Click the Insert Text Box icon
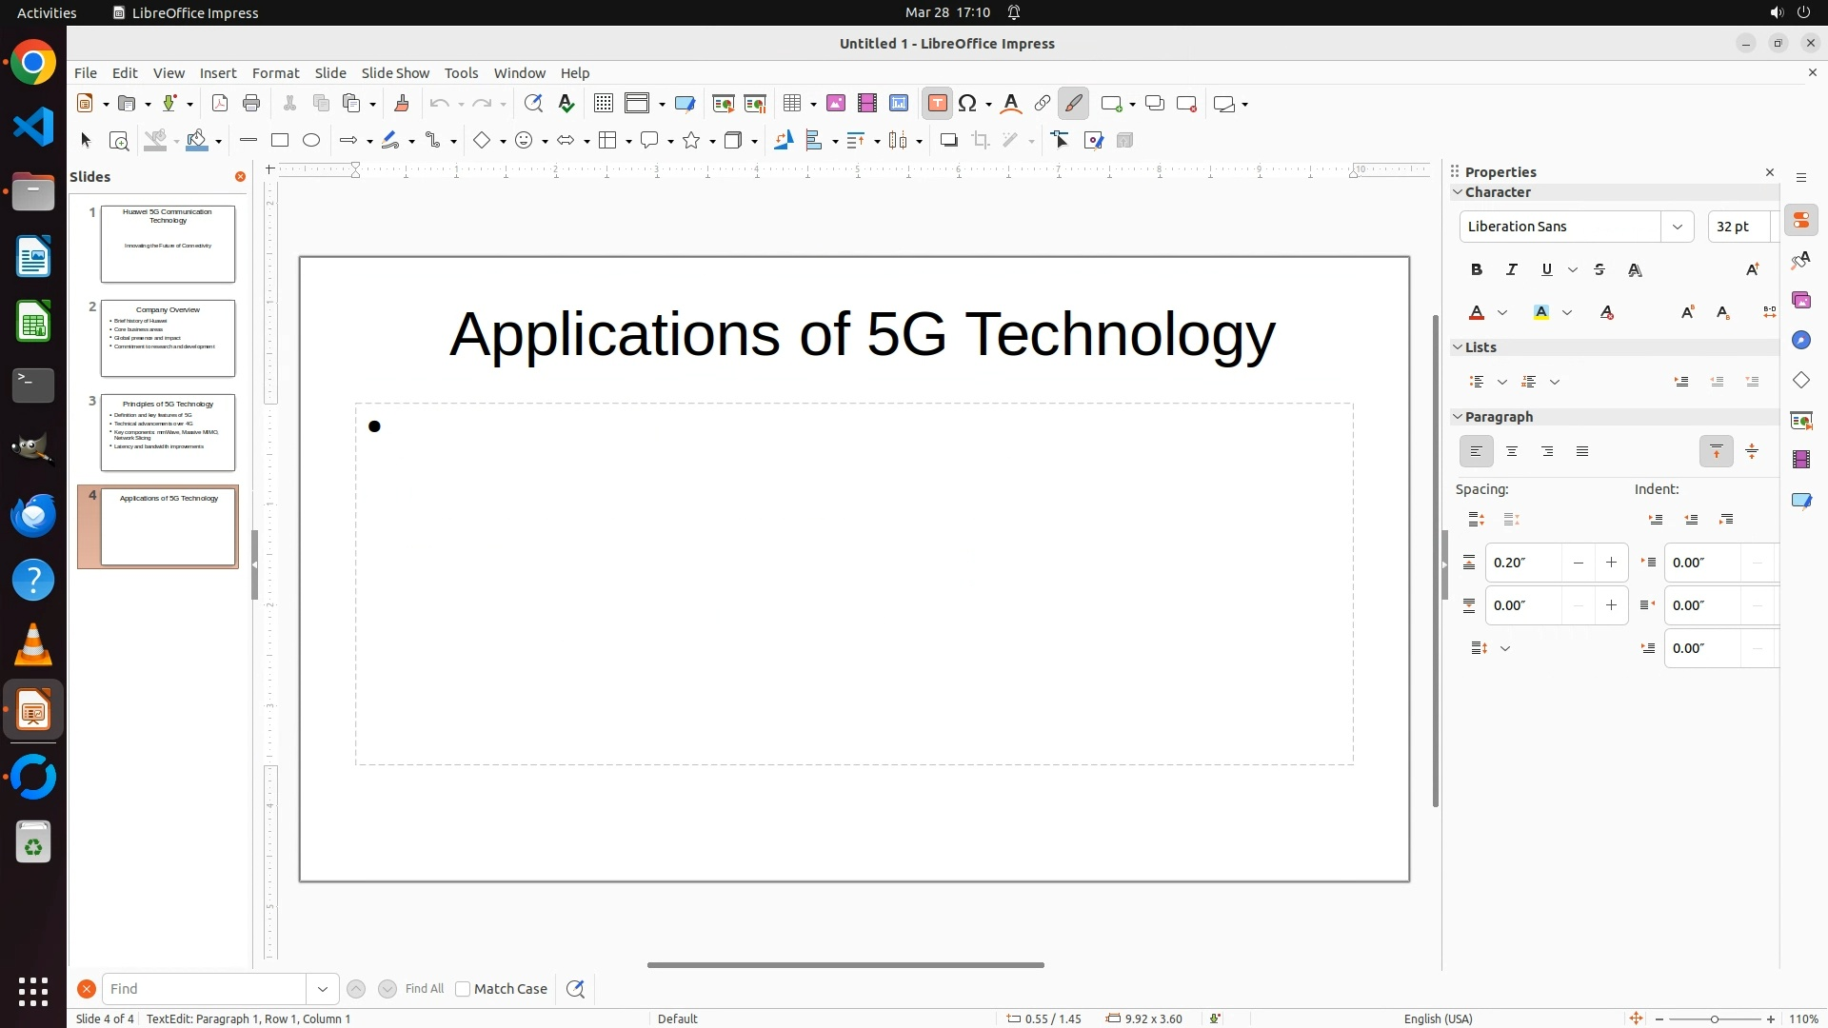 tap(937, 104)
